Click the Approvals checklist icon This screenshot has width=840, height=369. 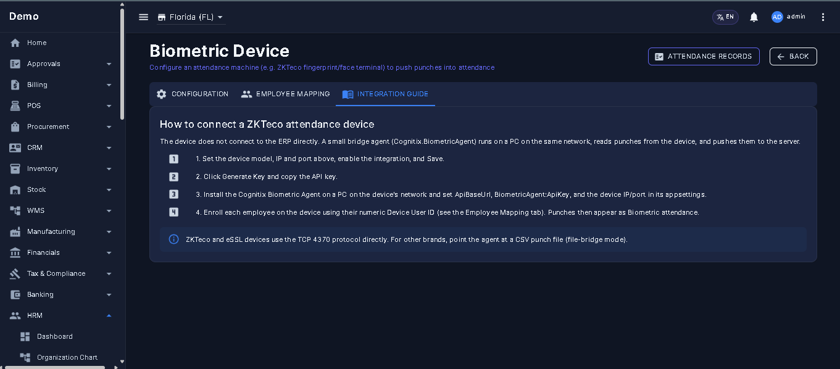15,64
